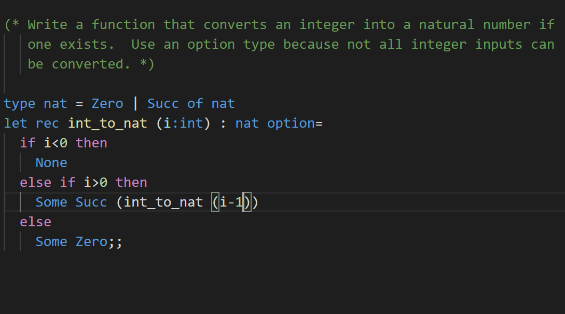The height and width of the screenshot is (314, 565).
Task: Click the condition i>0 in else if
Action: 95,182
